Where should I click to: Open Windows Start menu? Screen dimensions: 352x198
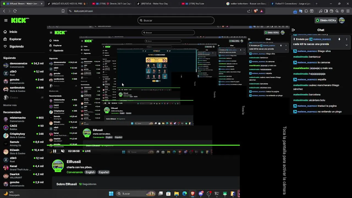click(x=111, y=194)
